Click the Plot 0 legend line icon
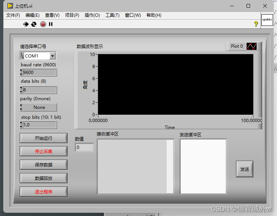 pyautogui.click(x=252, y=46)
